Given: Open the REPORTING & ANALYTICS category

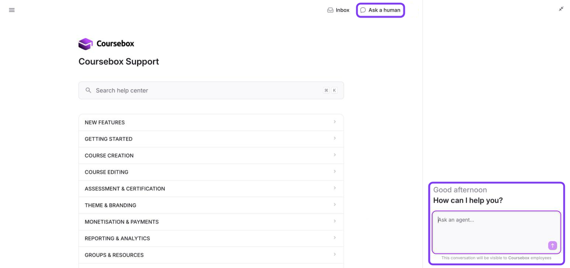Looking at the screenshot, I should click(x=211, y=239).
